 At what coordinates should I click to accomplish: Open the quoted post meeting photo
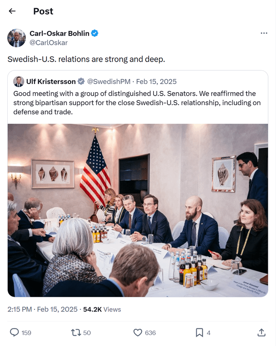click(138, 210)
